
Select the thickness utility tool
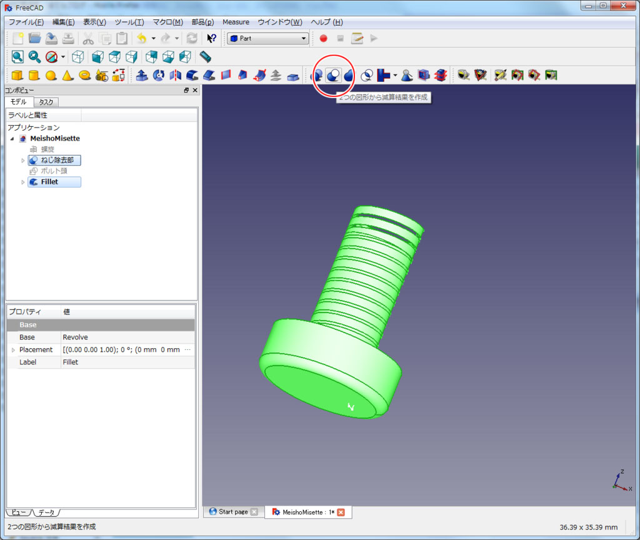point(293,76)
